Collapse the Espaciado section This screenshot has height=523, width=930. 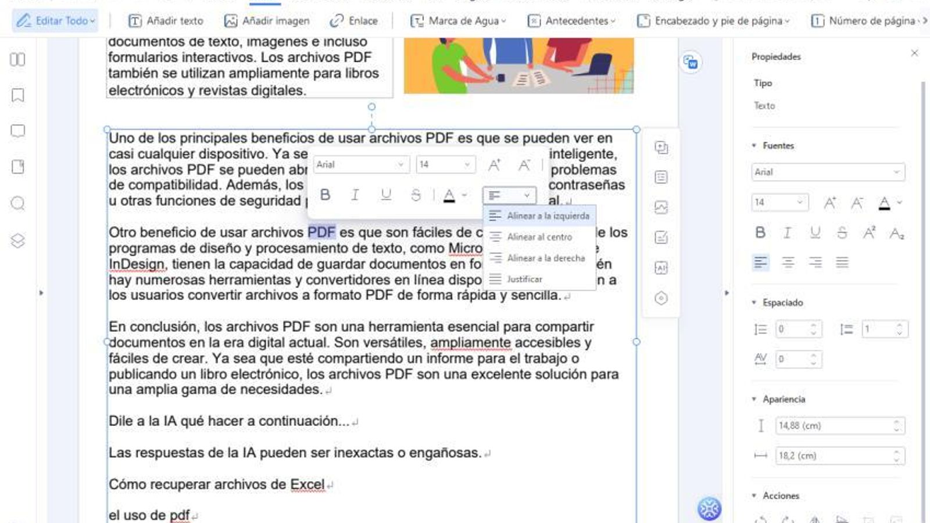[753, 303]
